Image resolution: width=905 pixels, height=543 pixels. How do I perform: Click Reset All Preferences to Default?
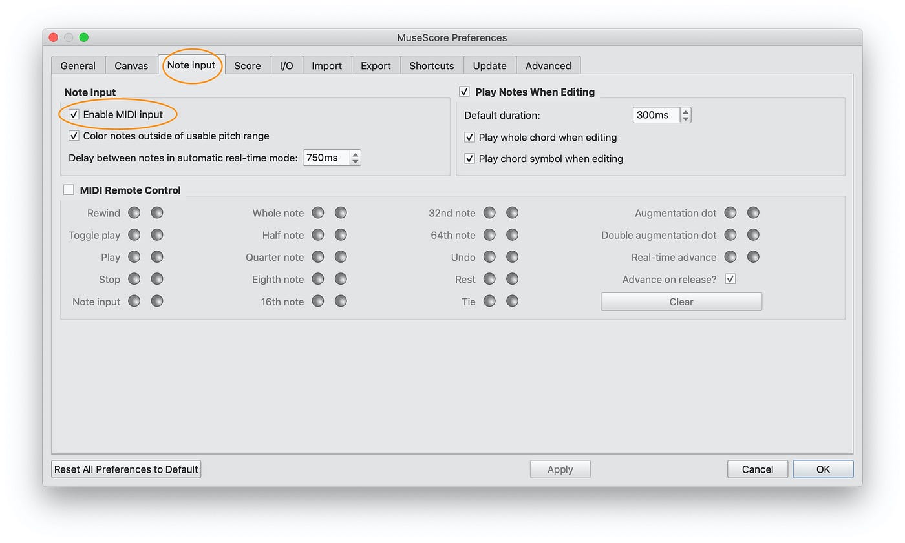[x=126, y=469]
